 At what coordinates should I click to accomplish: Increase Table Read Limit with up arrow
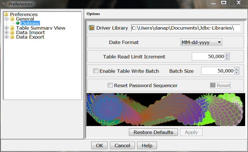[227, 55]
